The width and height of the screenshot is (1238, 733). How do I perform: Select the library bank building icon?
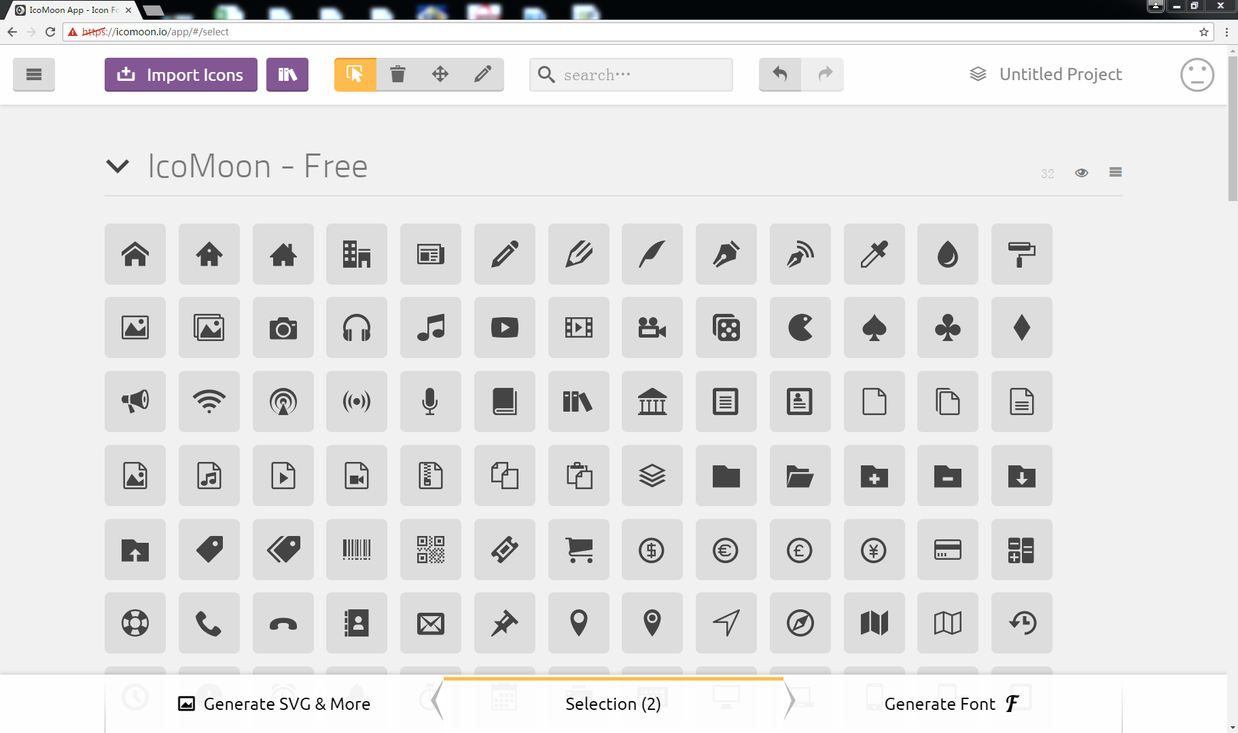point(652,401)
